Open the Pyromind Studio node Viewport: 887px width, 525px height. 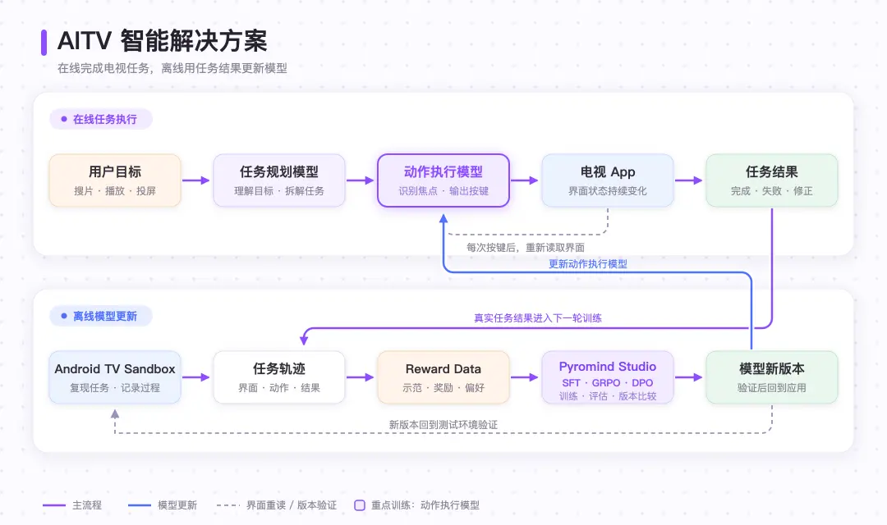[608, 377]
